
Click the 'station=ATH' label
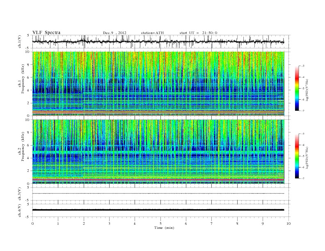(x=152, y=33)
